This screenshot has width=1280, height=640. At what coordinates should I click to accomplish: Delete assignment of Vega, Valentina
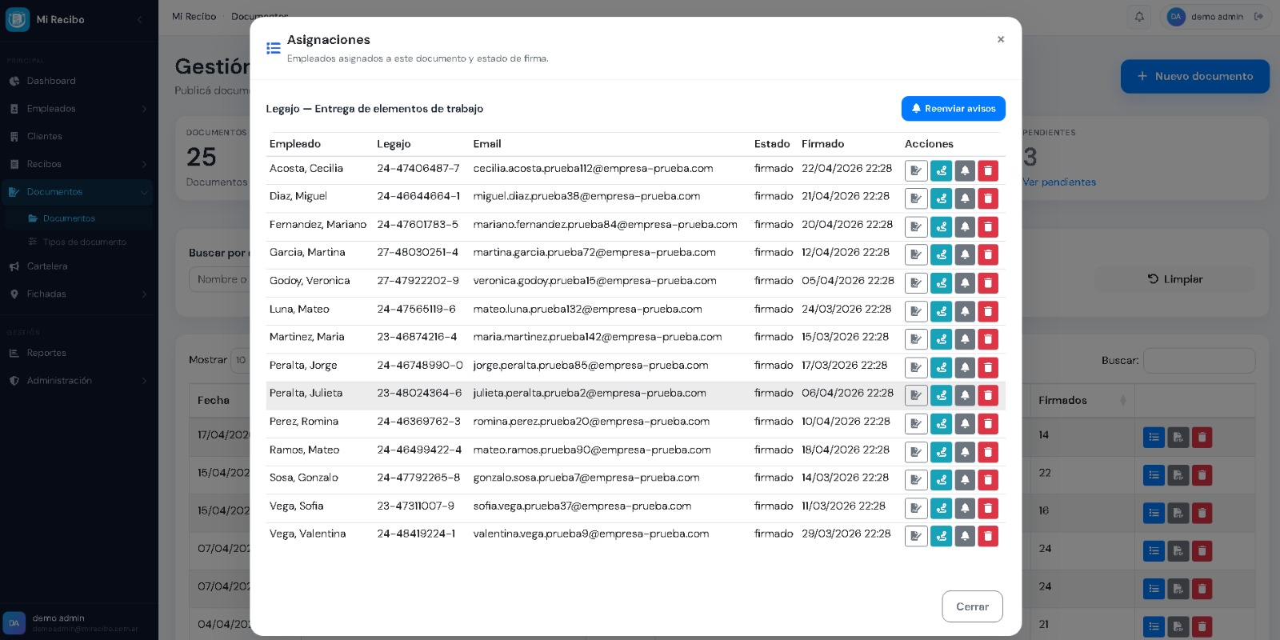click(988, 536)
